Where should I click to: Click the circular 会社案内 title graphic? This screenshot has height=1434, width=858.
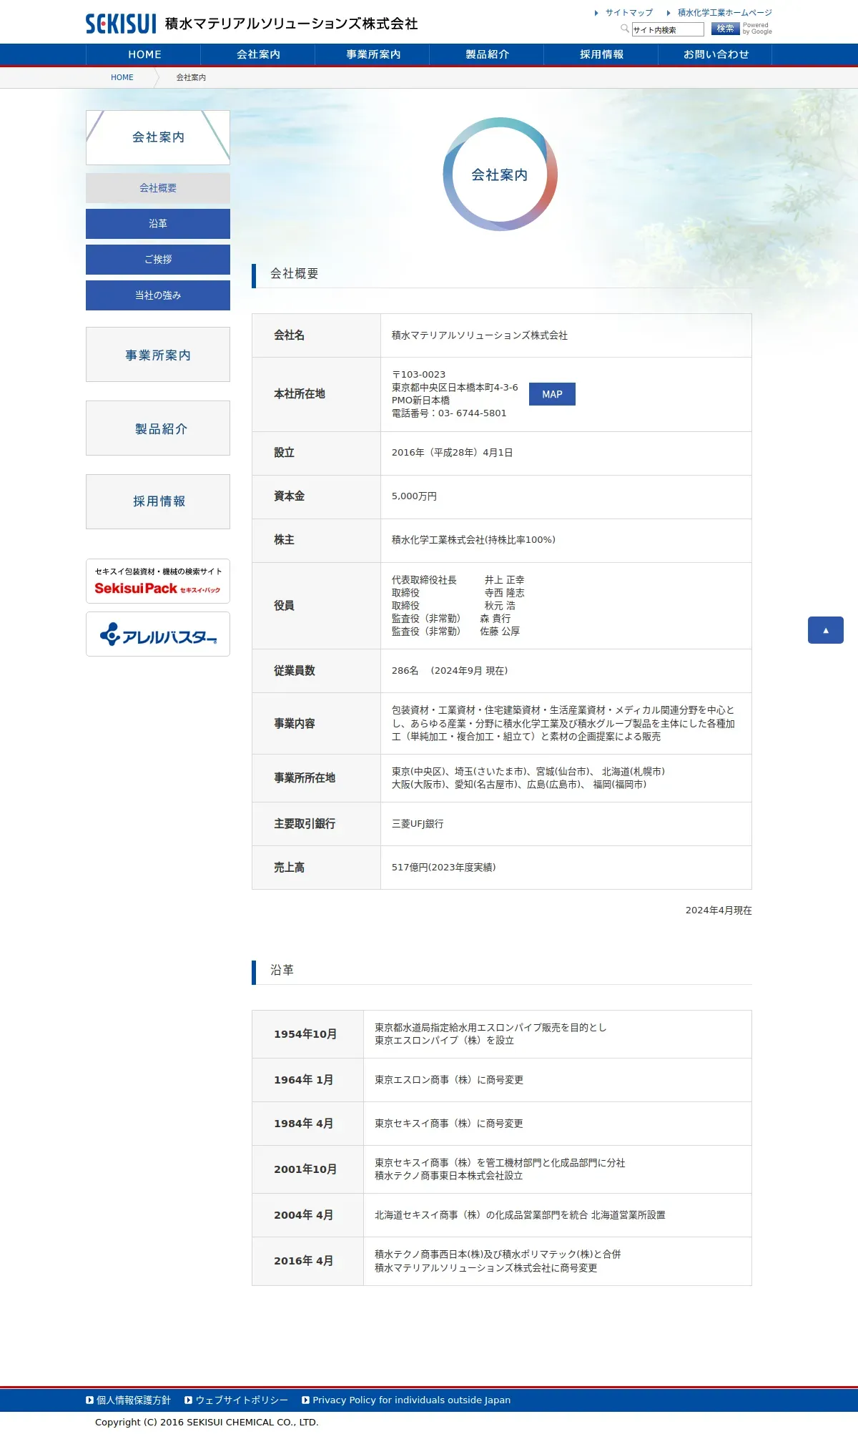tap(500, 175)
